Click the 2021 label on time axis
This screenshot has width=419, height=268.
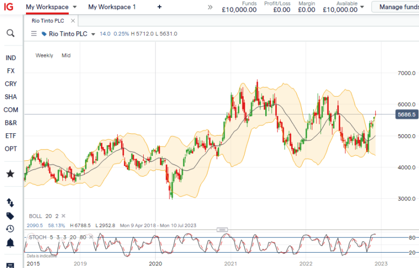(230, 264)
